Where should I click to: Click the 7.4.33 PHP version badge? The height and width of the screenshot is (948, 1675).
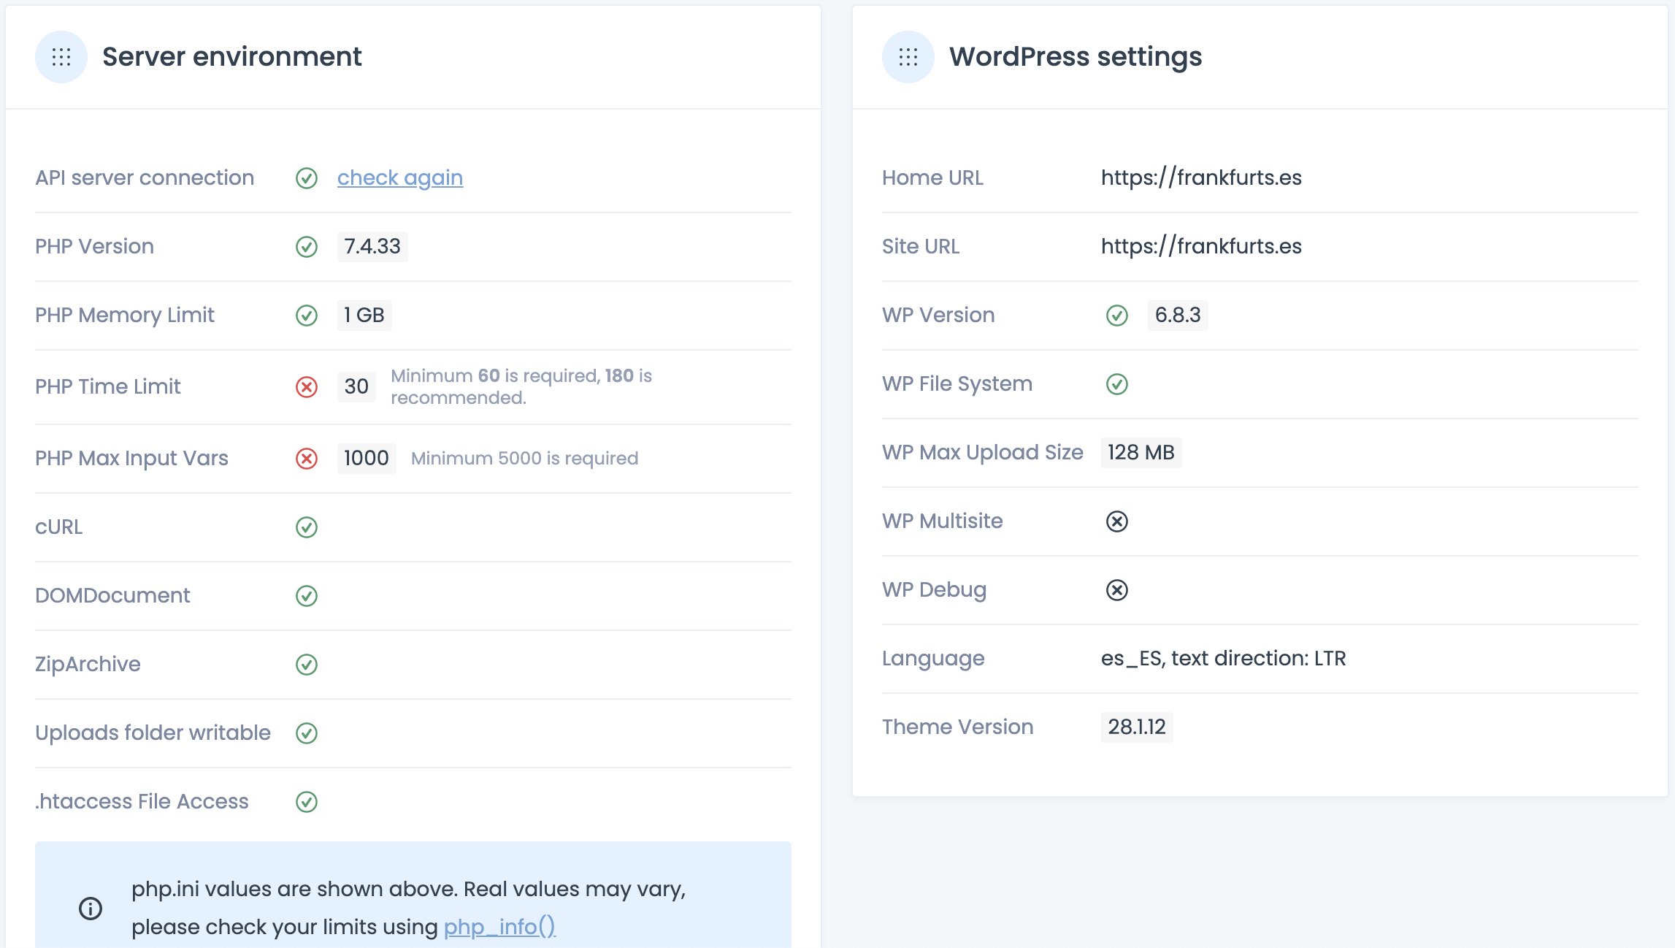[x=372, y=247]
